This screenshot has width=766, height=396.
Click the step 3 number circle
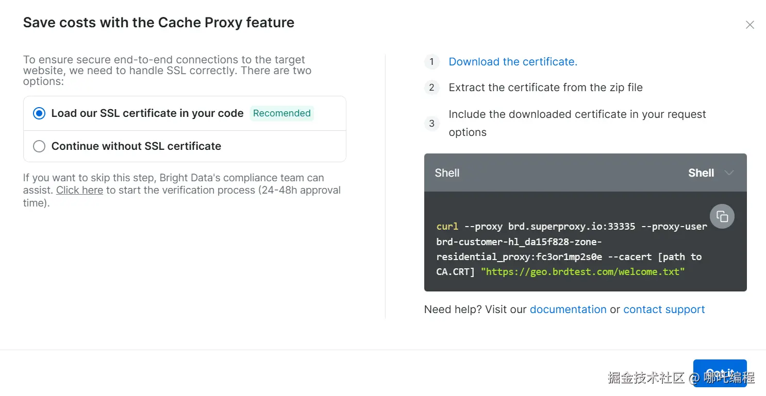[x=432, y=124]
